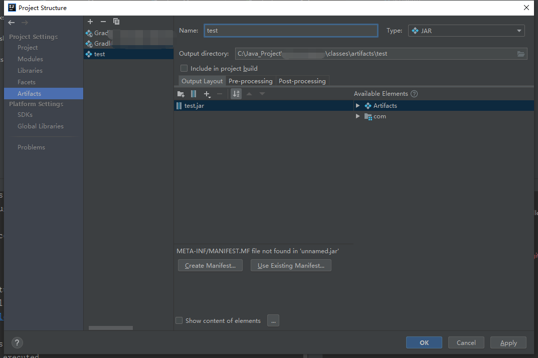Copy the selected artifact
This screenshot has width=538, height=358.
(x=116, y=22)
